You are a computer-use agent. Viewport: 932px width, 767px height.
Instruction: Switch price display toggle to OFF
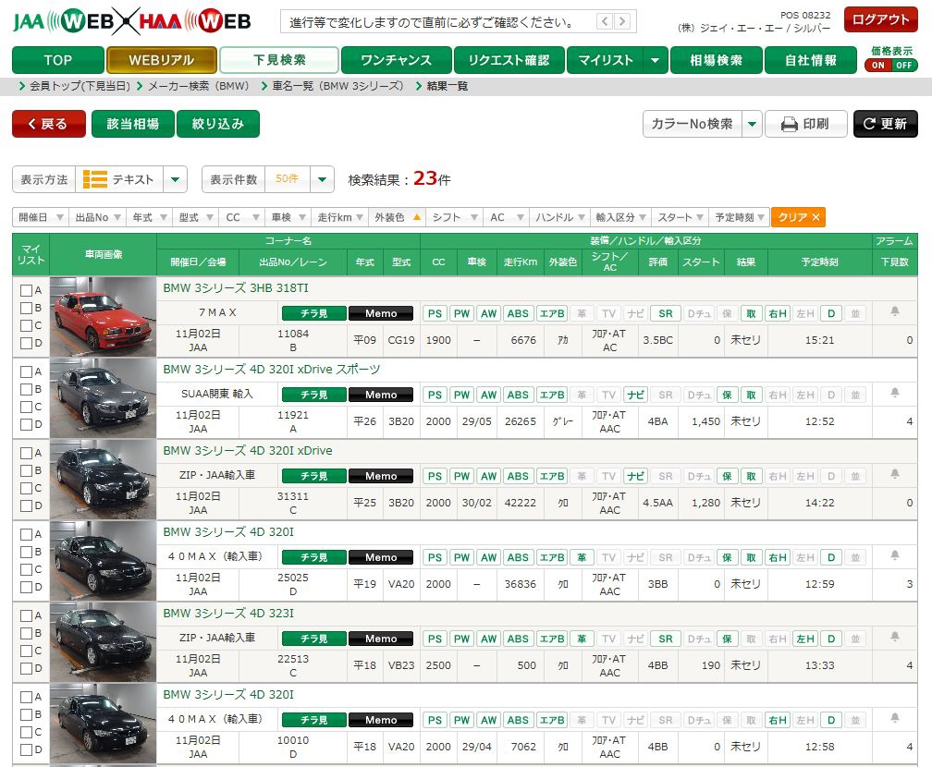904,66
